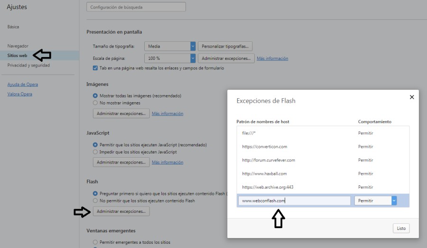Open the Escala de página dropdown
Screen dimensions: 427x248
coord(170,58)
